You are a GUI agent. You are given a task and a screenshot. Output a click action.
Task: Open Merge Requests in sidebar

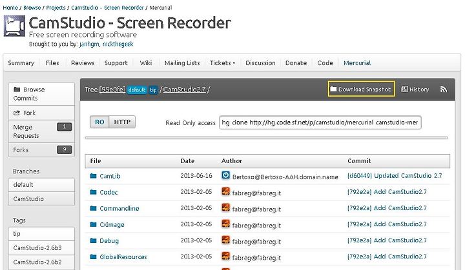pos(41,131)
